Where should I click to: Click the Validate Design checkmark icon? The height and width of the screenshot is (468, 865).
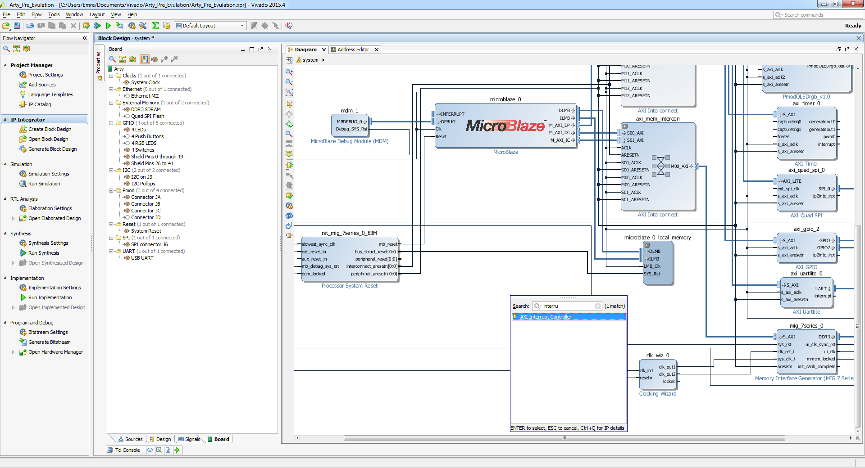(x=289, y=196)
